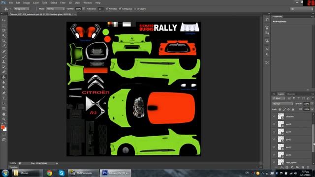Hide the part 5 layer
Screen dimensions: 315x177
pos(274,124)
